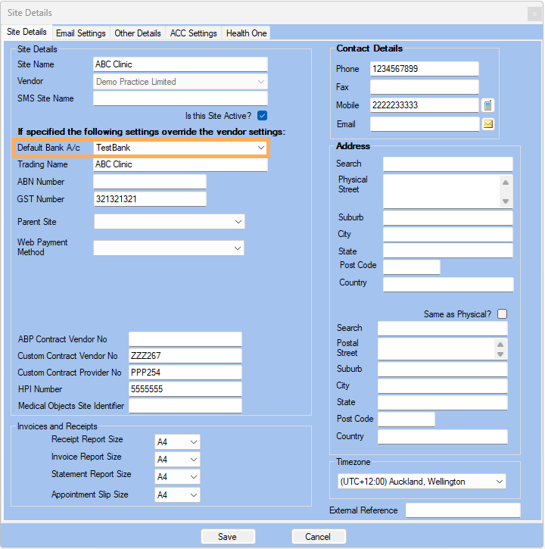This screenshot has width=545, height=549.
Task: Click the Medical Objects Site Identifier field
Action: point(185,406)
